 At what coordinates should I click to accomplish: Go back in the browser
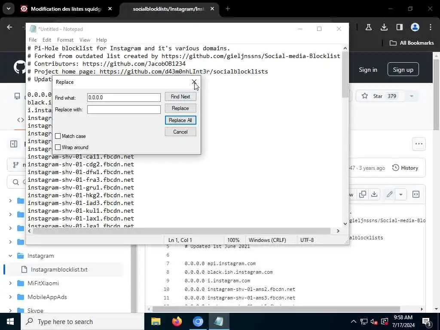(9, 27)
